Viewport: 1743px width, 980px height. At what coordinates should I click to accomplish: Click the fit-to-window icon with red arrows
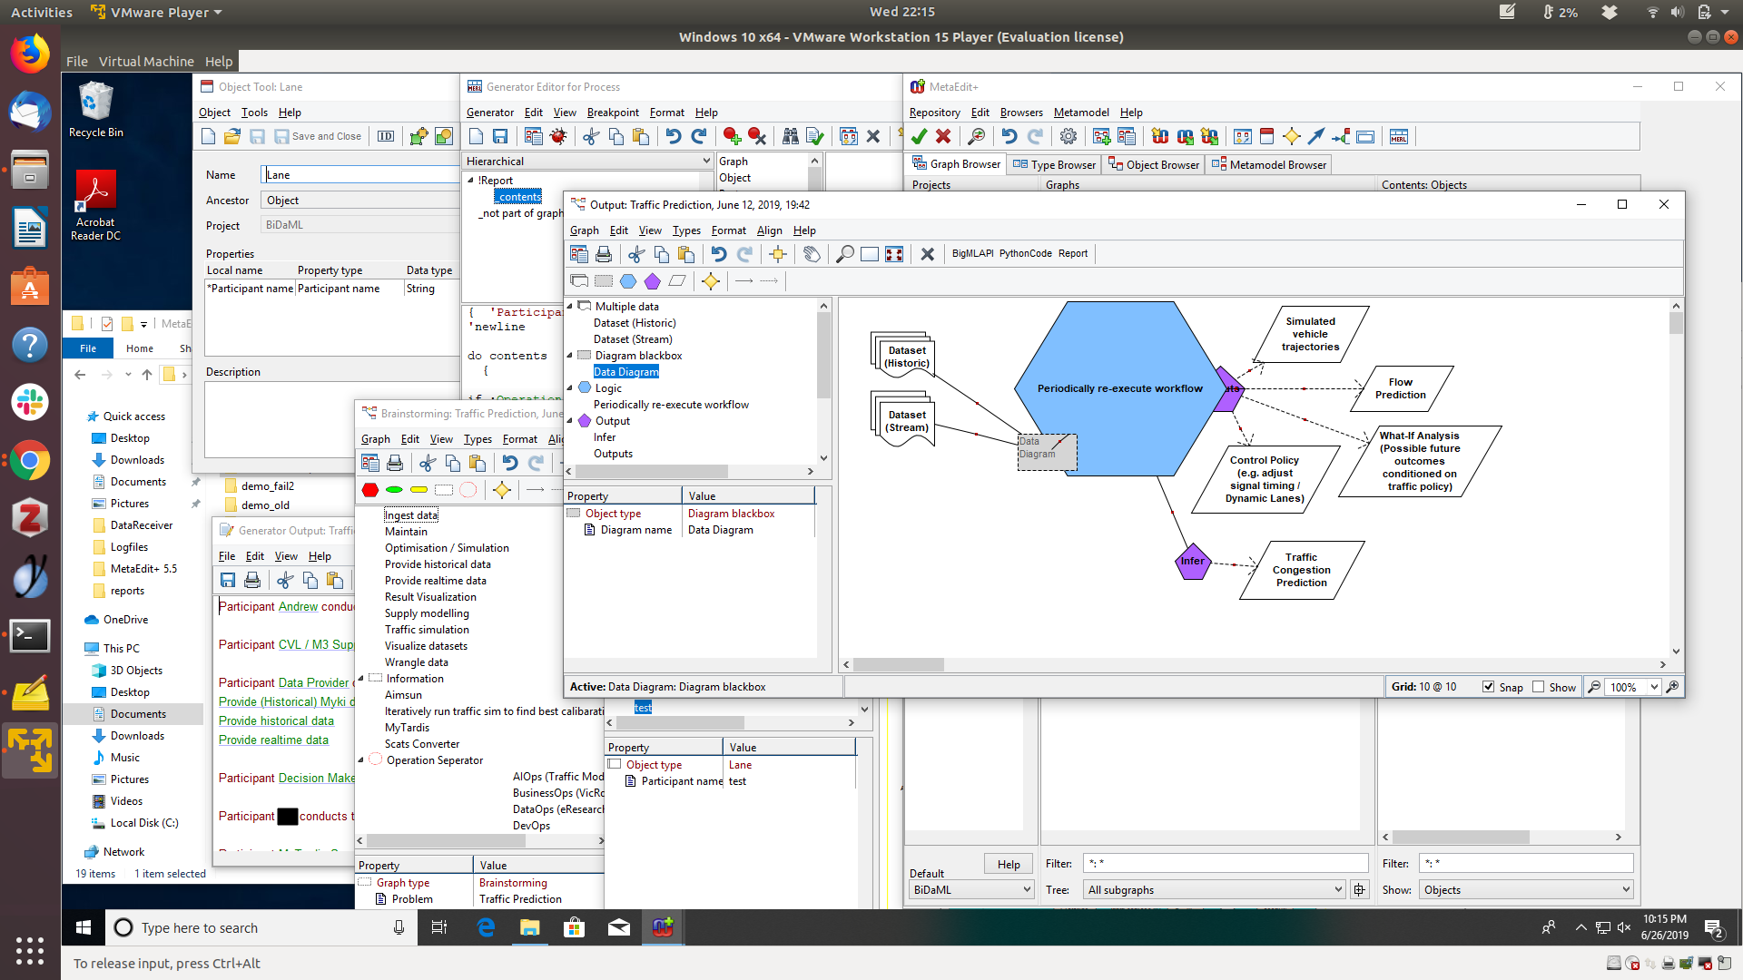(894, 254)
